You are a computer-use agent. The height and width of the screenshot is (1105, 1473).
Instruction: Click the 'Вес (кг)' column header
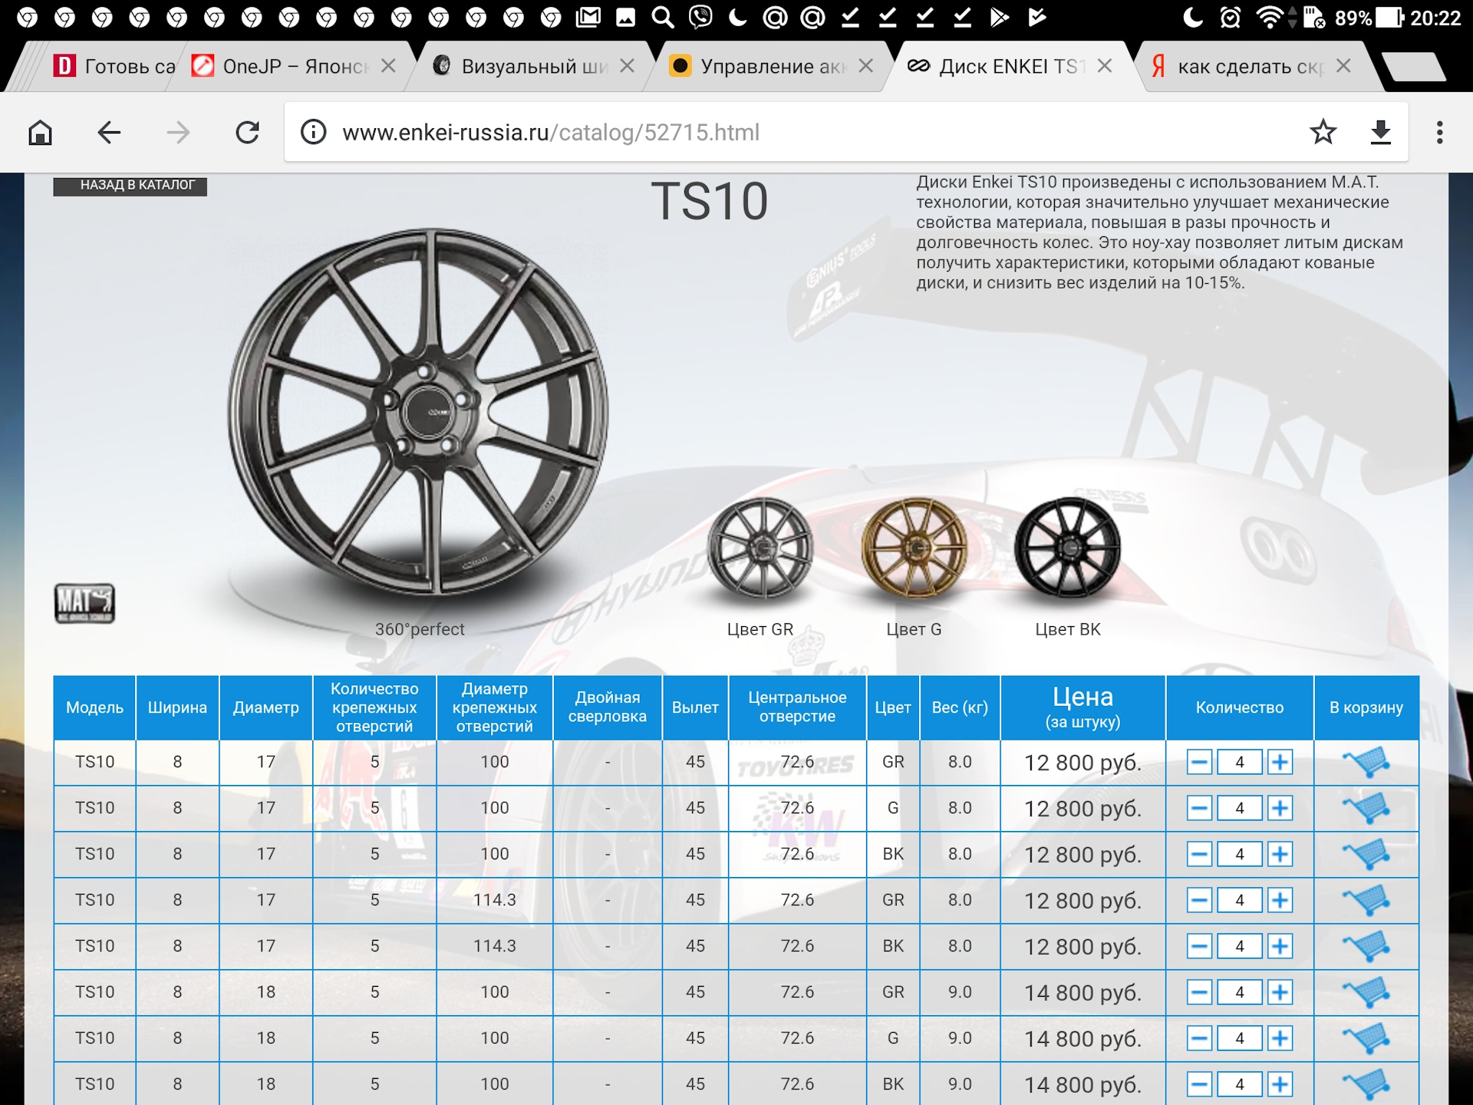pyautogui.click(x=960, y=708)
